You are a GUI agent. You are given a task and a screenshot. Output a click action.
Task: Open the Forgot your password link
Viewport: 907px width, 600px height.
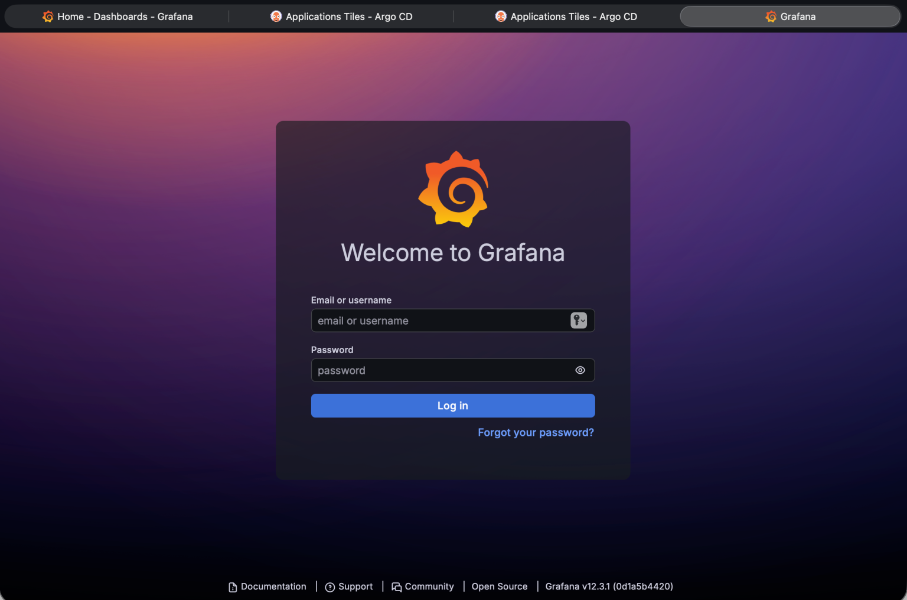[x=536, y=432]
